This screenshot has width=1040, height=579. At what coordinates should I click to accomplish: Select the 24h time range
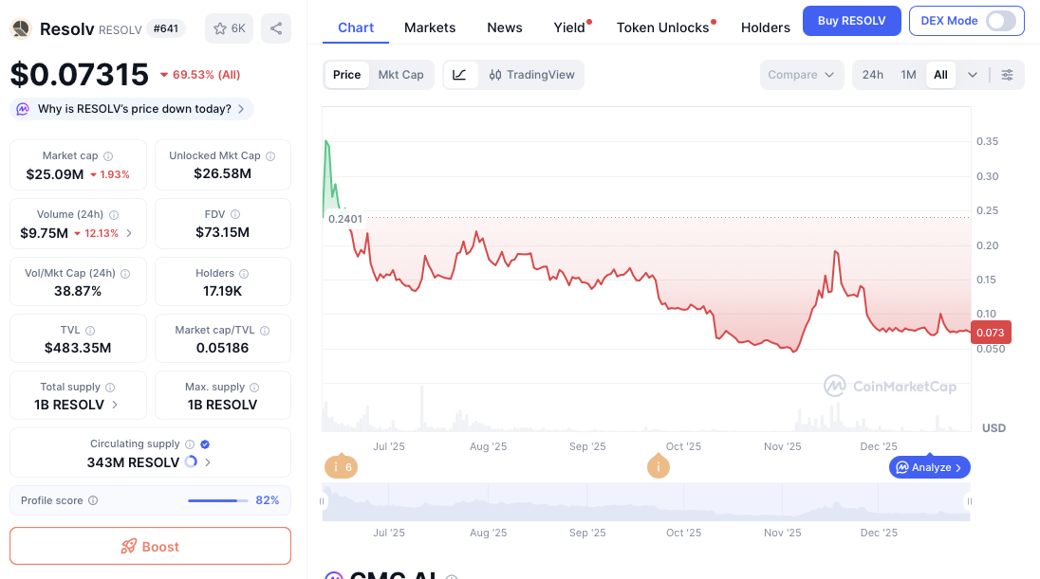[873, 75]
